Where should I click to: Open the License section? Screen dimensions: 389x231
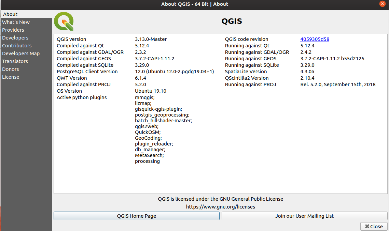pyautogui.click(x=11, y=77)
